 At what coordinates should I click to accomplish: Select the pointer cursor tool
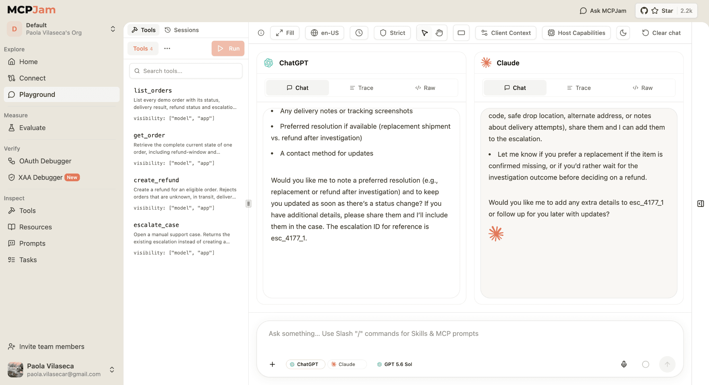click(x=425, y=33)
